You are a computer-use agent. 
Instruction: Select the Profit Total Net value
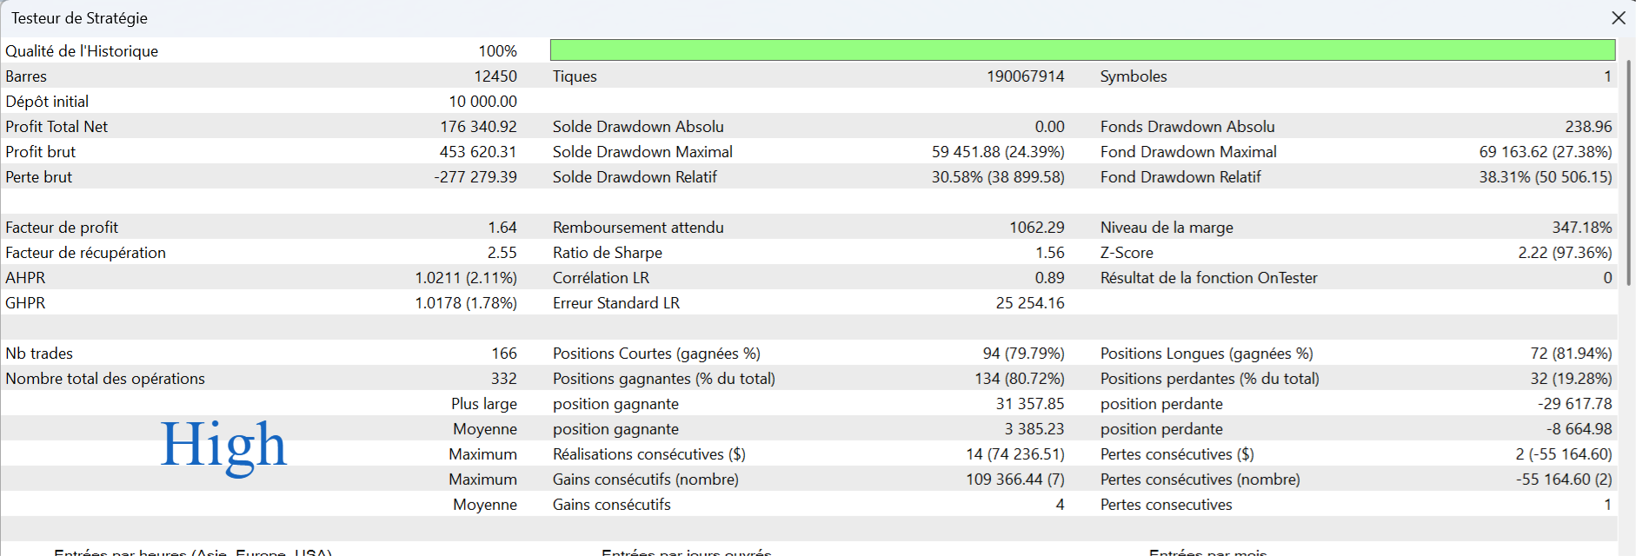coord(478,127)
